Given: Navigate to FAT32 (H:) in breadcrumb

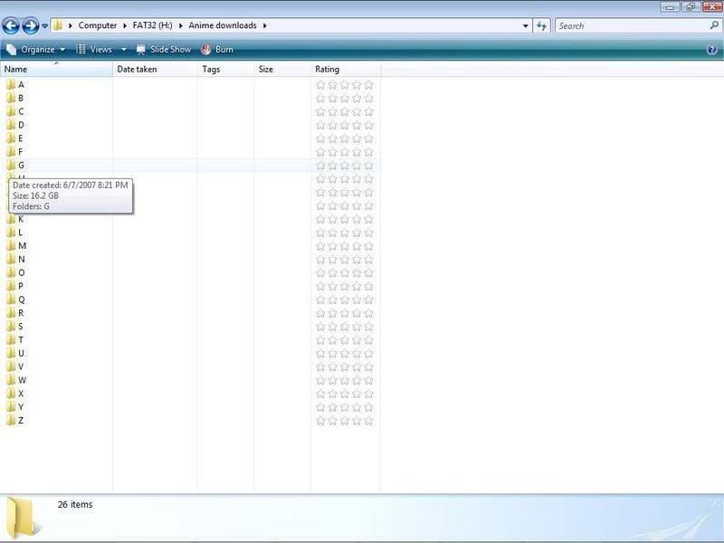Looking at the screenshot, I should [x=155, y=26].
